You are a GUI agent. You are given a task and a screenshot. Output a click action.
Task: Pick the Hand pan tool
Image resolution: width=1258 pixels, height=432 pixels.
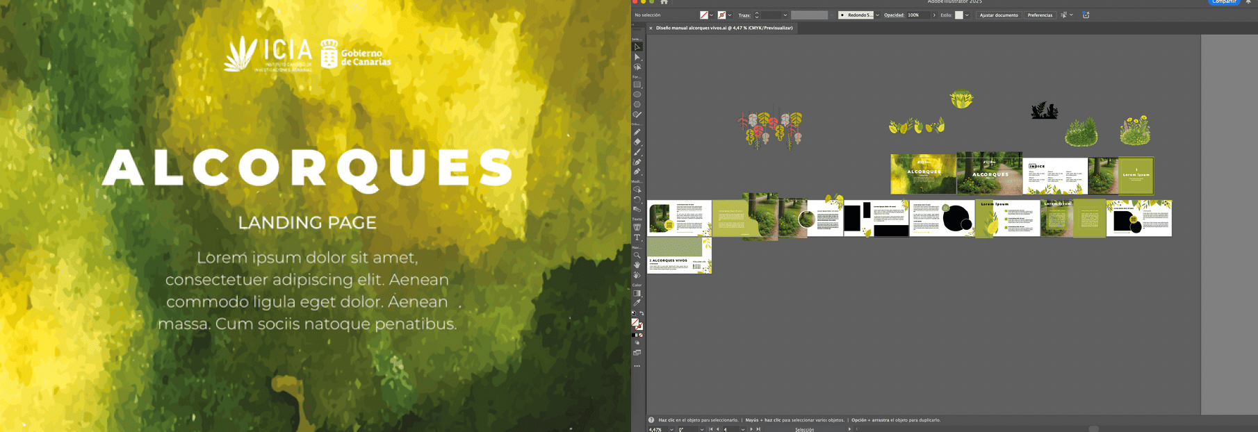click(637, 265)
